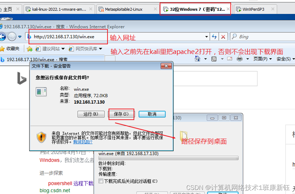Click the new tab button beside the tab
Image resolution: width=295 pixels, height=194 pixels.
click(x=110, y=59)
